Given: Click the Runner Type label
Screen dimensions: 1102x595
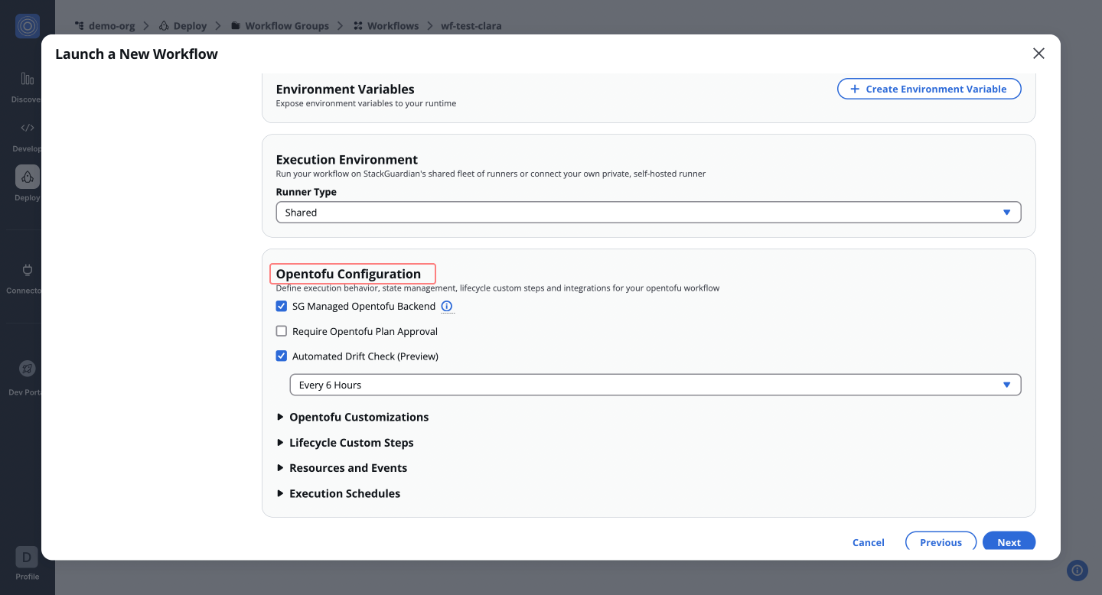Looking at the screenshot, I should [x=306, y=192].
